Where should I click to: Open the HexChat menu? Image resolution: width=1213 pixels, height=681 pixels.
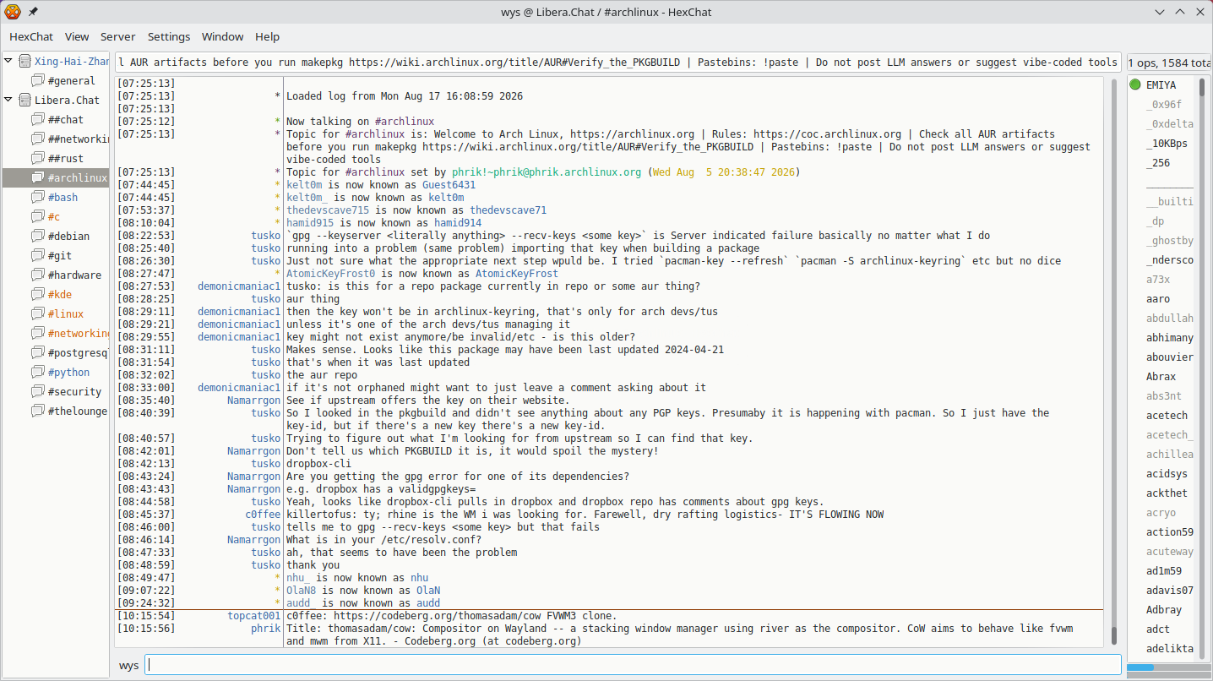pyautogui.click(x=31, y=36)
